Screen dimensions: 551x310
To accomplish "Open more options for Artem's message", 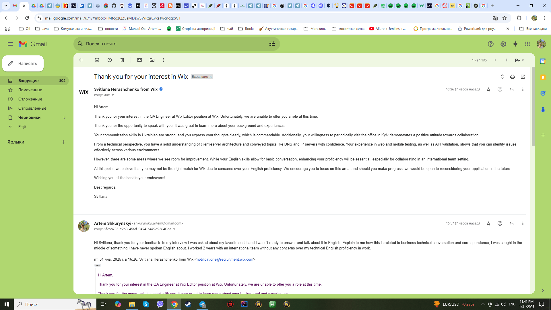I will [x=523, y=224].
